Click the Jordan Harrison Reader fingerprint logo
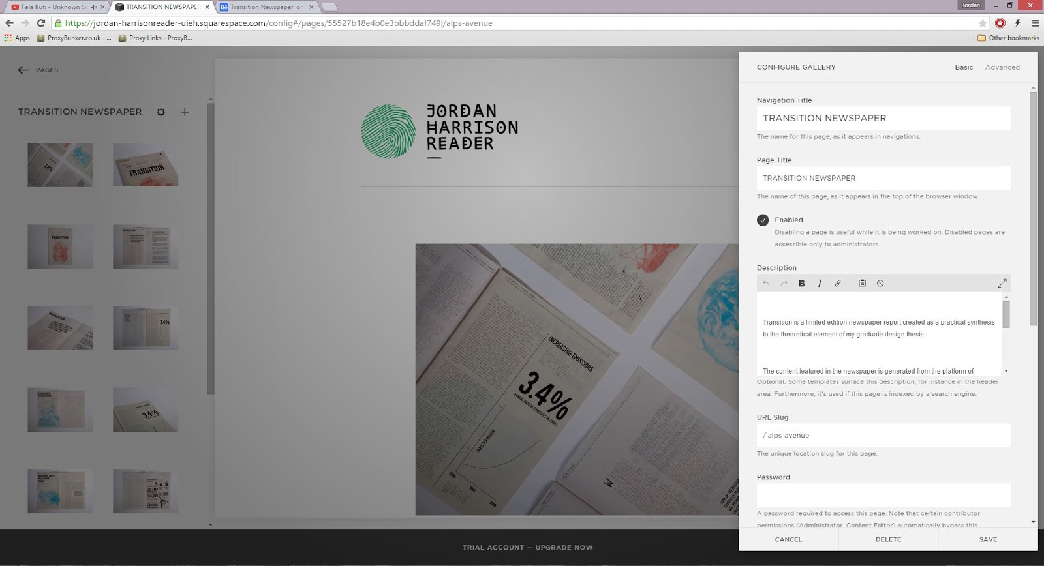 (388, 131)
